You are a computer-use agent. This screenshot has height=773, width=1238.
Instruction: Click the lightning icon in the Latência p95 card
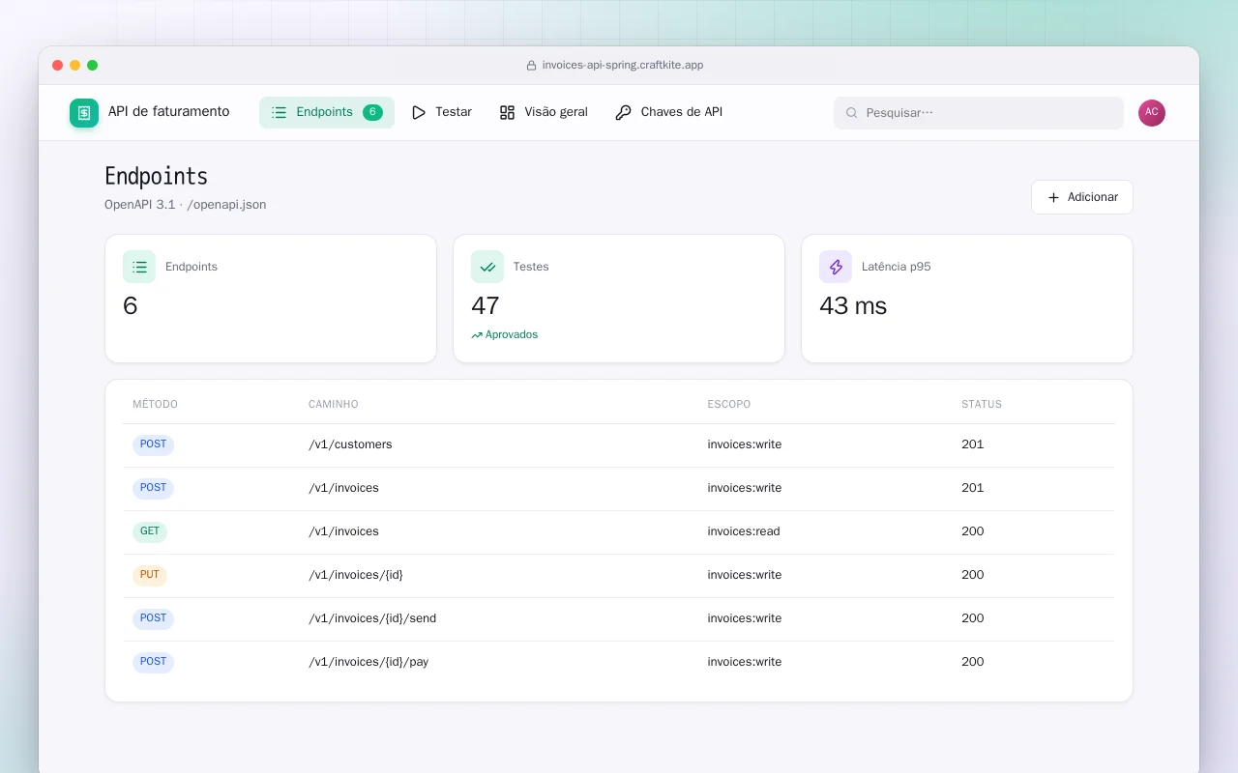(x=836, y=267)
